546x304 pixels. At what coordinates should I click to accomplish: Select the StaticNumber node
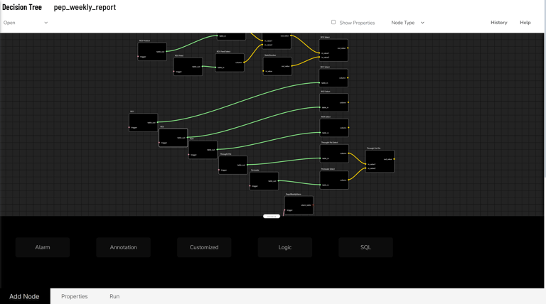277,66
